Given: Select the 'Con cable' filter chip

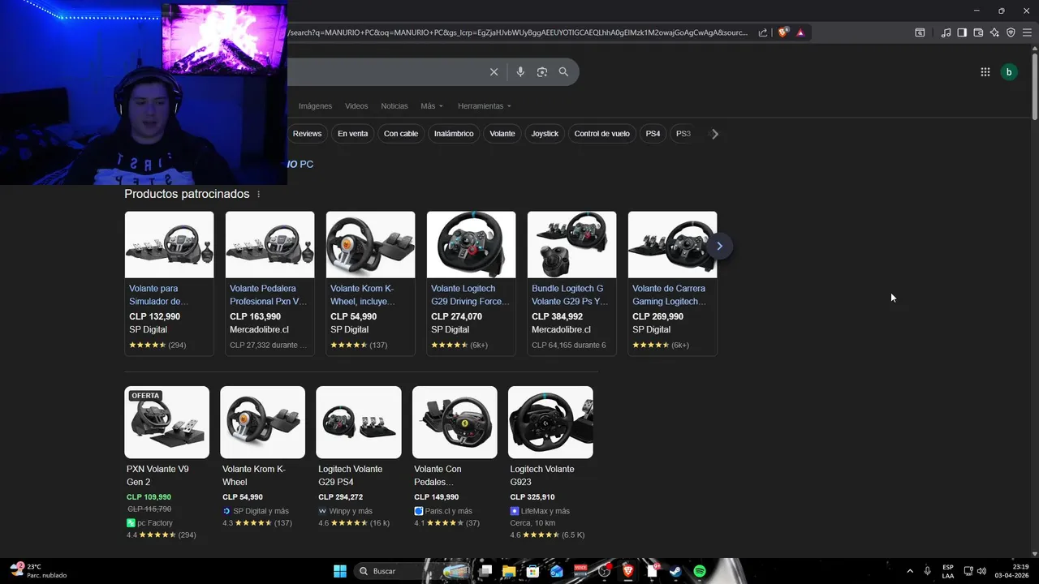Looking at the screenshot, I should 401,134.
